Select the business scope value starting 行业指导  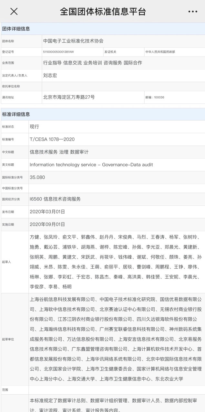(x=92, y=63)
